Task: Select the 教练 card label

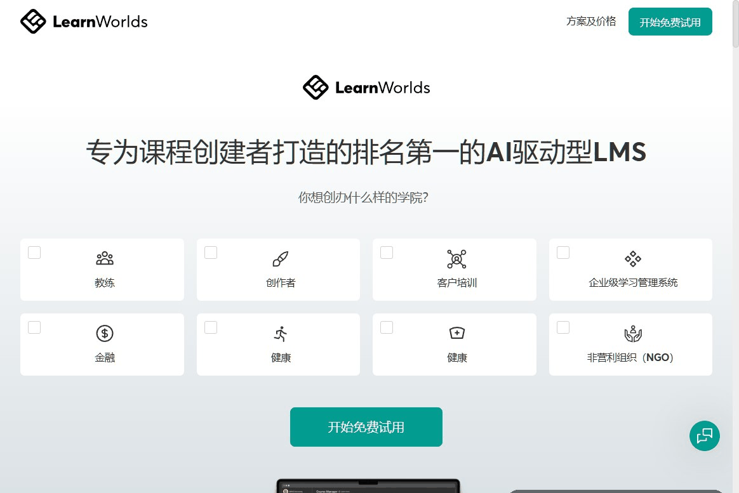Action: pyautogui.click(x=105, y=282)
